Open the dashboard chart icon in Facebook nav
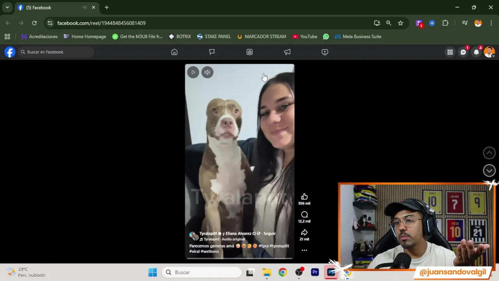The image size is (499, 281). (x=249, y=52)
